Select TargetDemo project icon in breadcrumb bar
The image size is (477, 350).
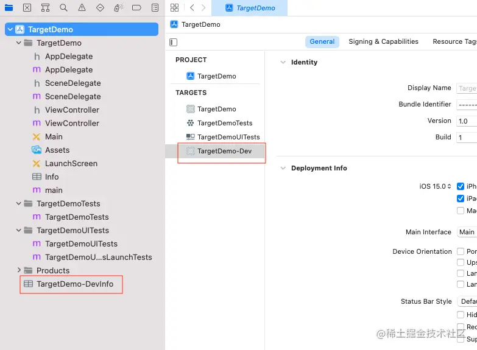(174, 24)
